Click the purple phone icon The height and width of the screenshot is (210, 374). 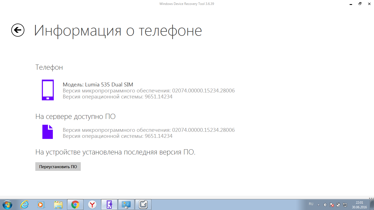click(x=48, y=90)
